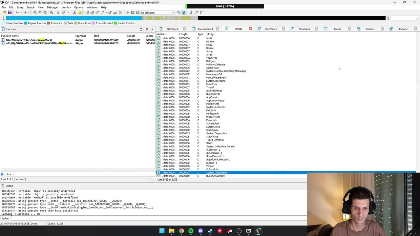Select the System.Runtime.Remoting.Messaging string row

[286, 71]
